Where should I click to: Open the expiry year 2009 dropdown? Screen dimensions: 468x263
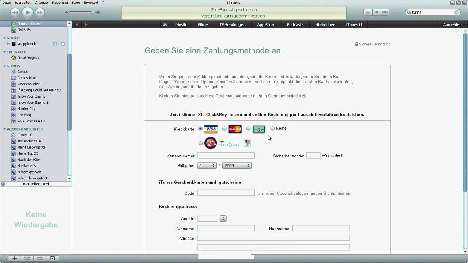point(237,165)
